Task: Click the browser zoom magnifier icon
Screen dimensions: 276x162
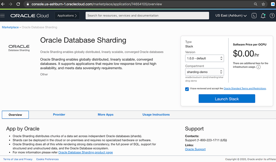Action: click(x=256, y=4)
